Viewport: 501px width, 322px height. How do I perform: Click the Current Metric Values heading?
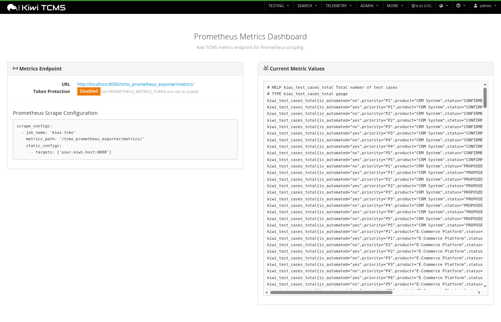(297, 69)
